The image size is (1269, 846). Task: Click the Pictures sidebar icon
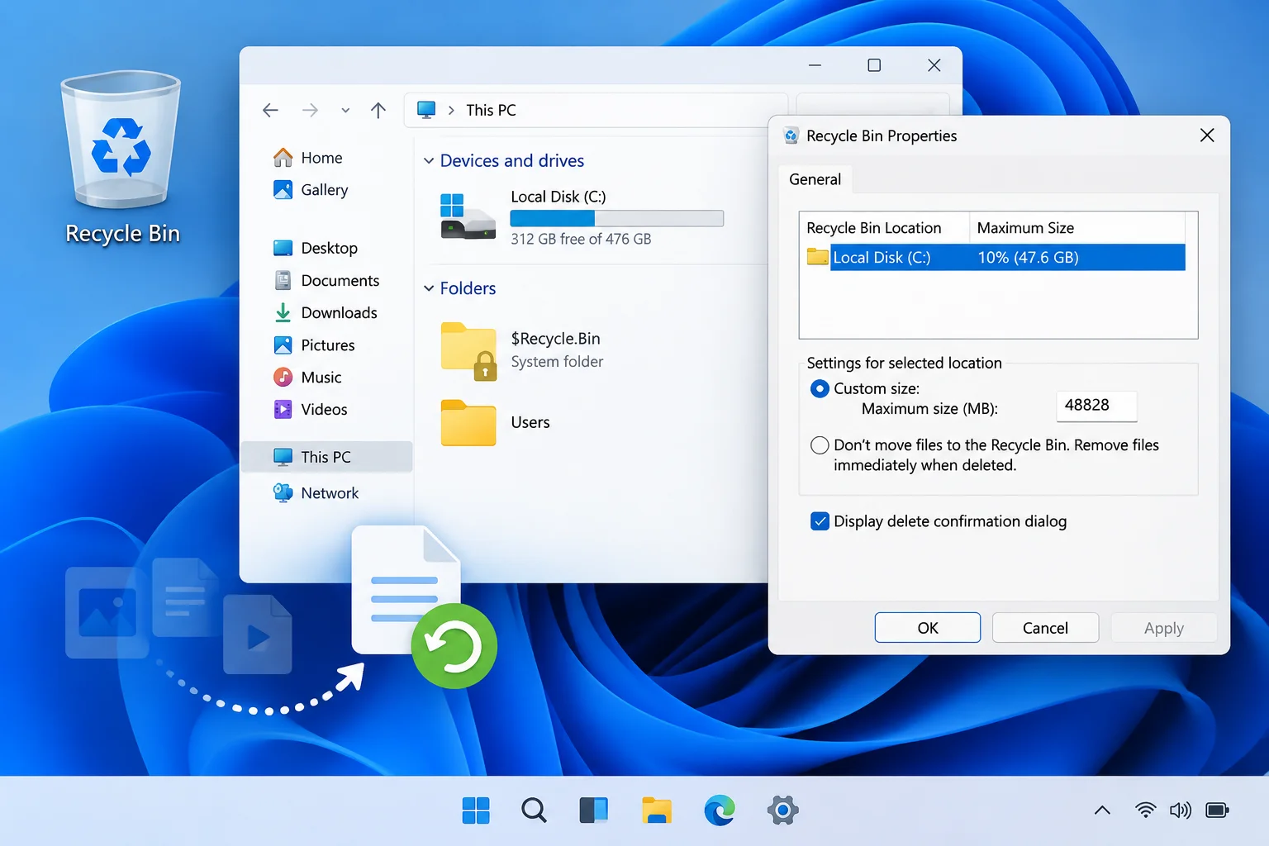pos(283,345)
